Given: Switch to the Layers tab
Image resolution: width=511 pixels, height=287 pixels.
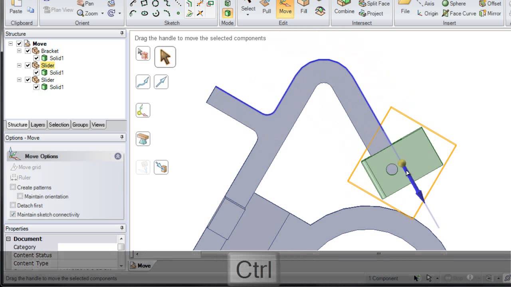Looking at the screenshot, I should [x=38, y=125].
